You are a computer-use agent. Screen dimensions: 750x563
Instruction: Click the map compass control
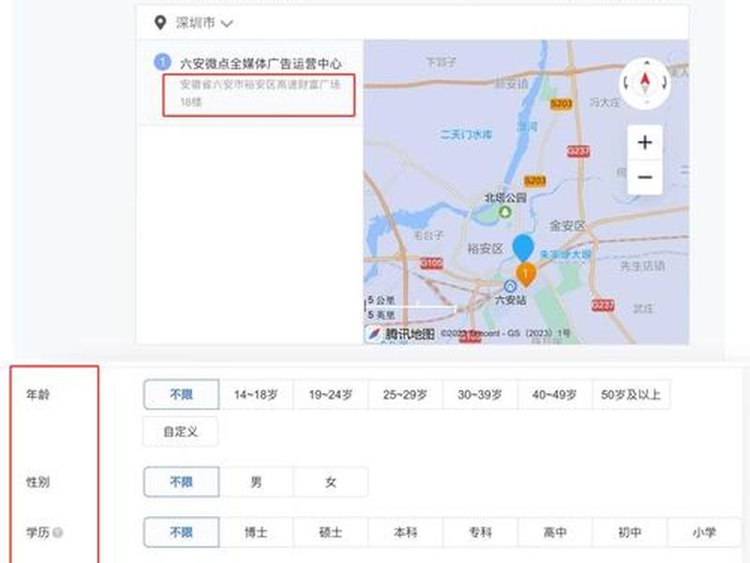coord(645,84)
